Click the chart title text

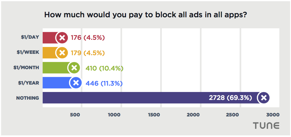click(145, 15)
